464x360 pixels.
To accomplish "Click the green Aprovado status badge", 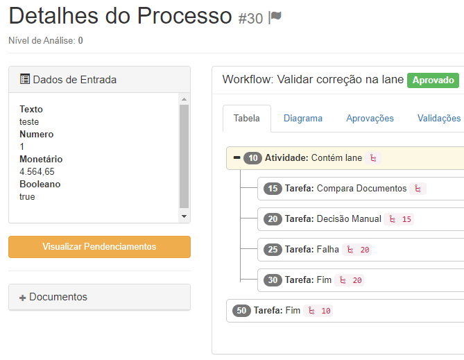I will tap(433, 80).
